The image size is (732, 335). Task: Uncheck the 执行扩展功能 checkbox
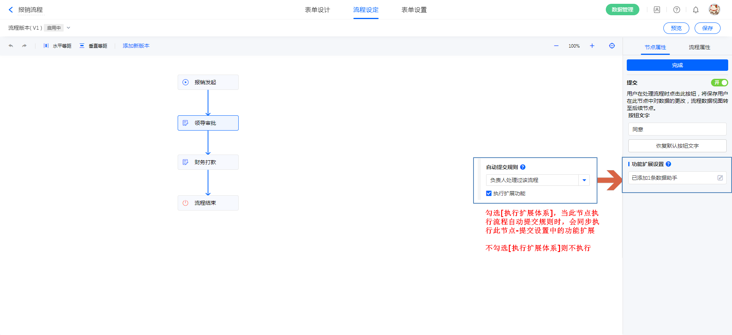pos(489,193)
